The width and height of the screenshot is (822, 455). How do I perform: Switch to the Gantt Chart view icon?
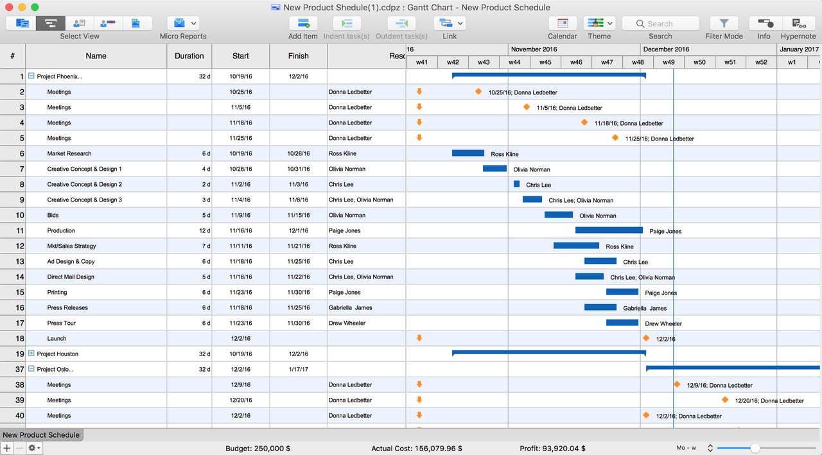click(x=50, y=24)
